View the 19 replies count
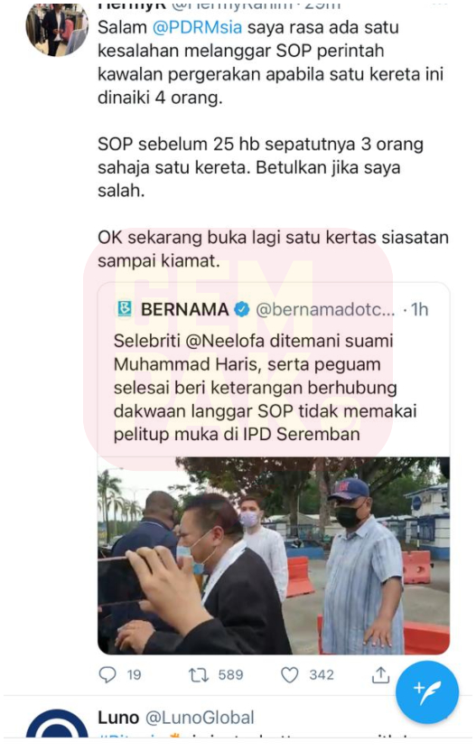Viewport: 476px width, 752px height. coord(135,675)
